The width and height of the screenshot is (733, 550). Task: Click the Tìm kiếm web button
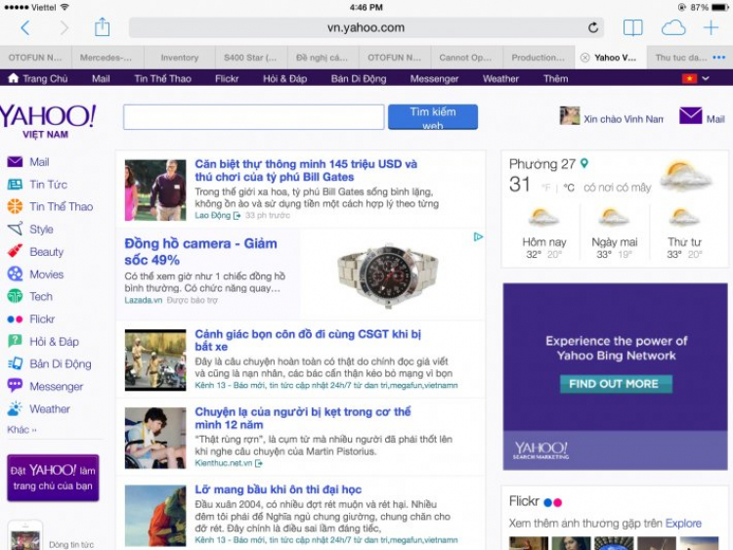(x=433, y=117)
